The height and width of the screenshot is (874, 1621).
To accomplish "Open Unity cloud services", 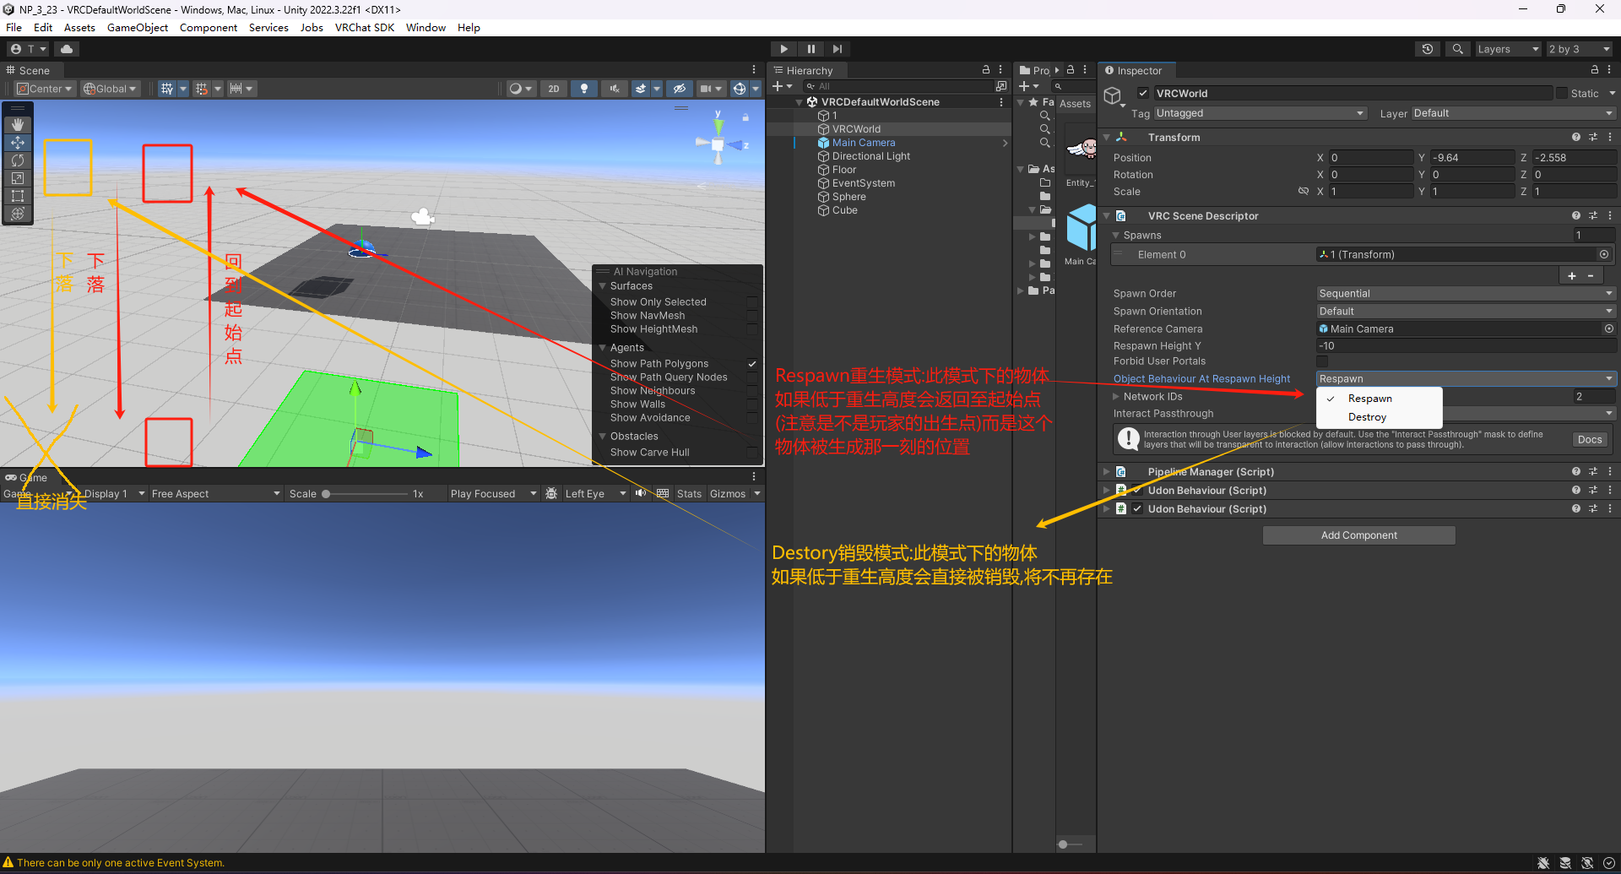I will pos(67,49).
